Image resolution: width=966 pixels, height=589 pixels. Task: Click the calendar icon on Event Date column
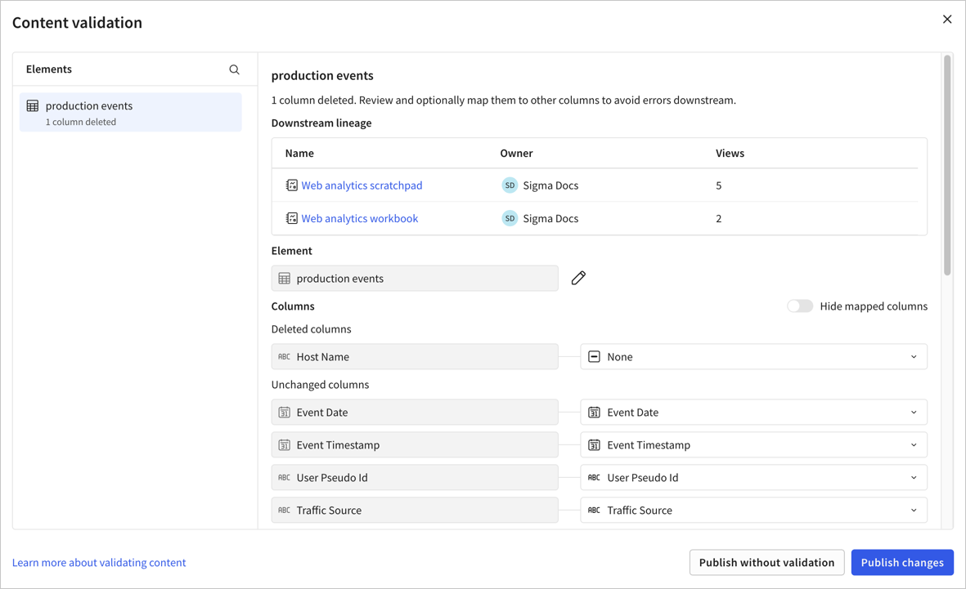click(x=285, y=412)
